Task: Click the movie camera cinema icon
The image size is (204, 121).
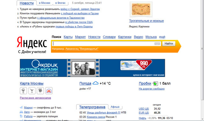Action: (40, 91)
